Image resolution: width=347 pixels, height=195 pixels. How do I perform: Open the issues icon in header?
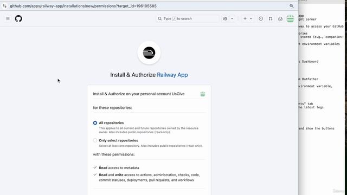point(261,18)
